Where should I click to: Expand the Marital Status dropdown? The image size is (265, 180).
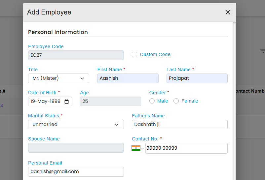pyautogui.click(x=76, y=124)
